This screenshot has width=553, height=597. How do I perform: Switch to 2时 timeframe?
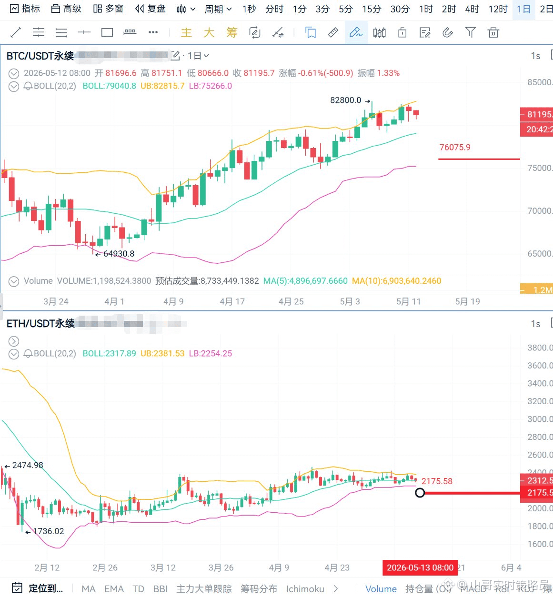click(449, 9)
